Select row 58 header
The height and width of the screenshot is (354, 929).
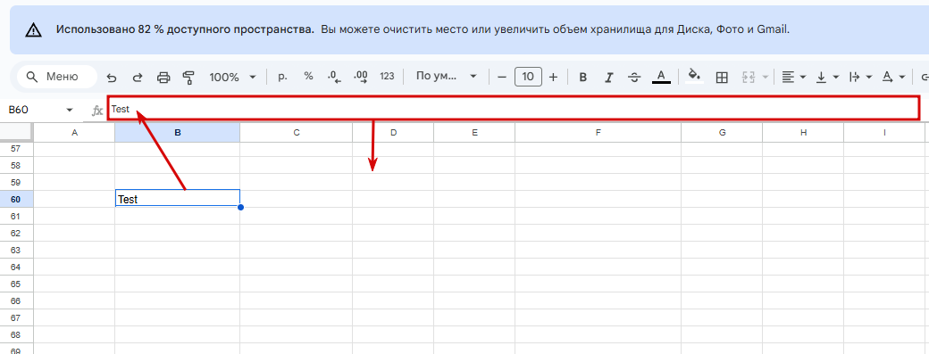pyautogui.click(x=16, y=166)
